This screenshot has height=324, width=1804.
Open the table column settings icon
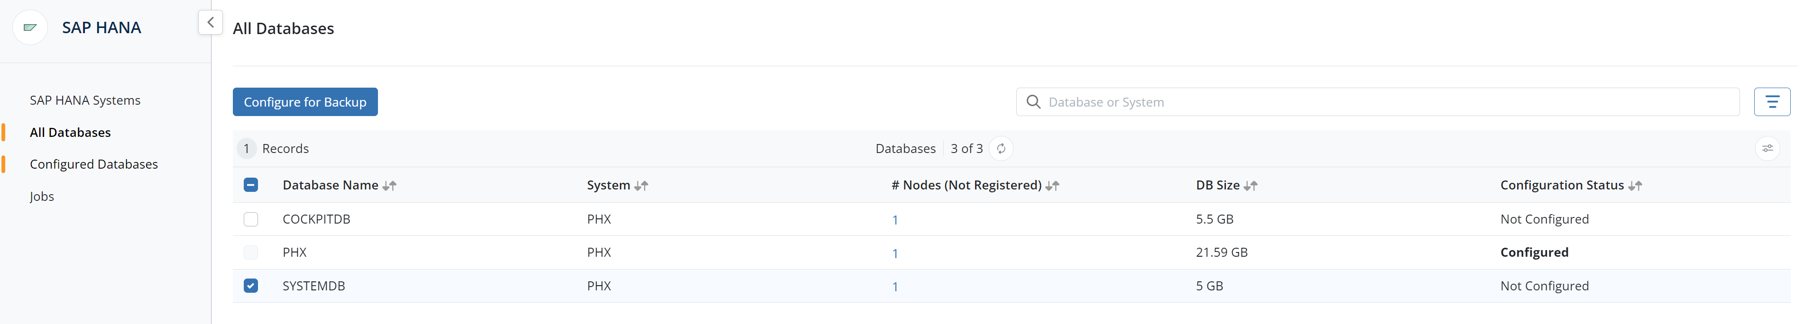pos(1767,148)
